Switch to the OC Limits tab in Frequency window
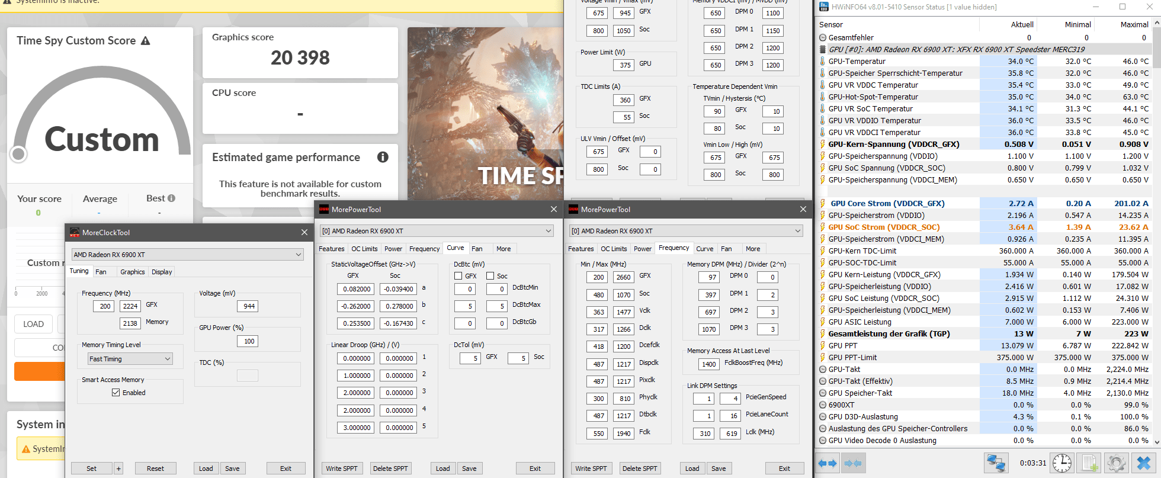Screen dimensions: 1161x478 point(614,249)
